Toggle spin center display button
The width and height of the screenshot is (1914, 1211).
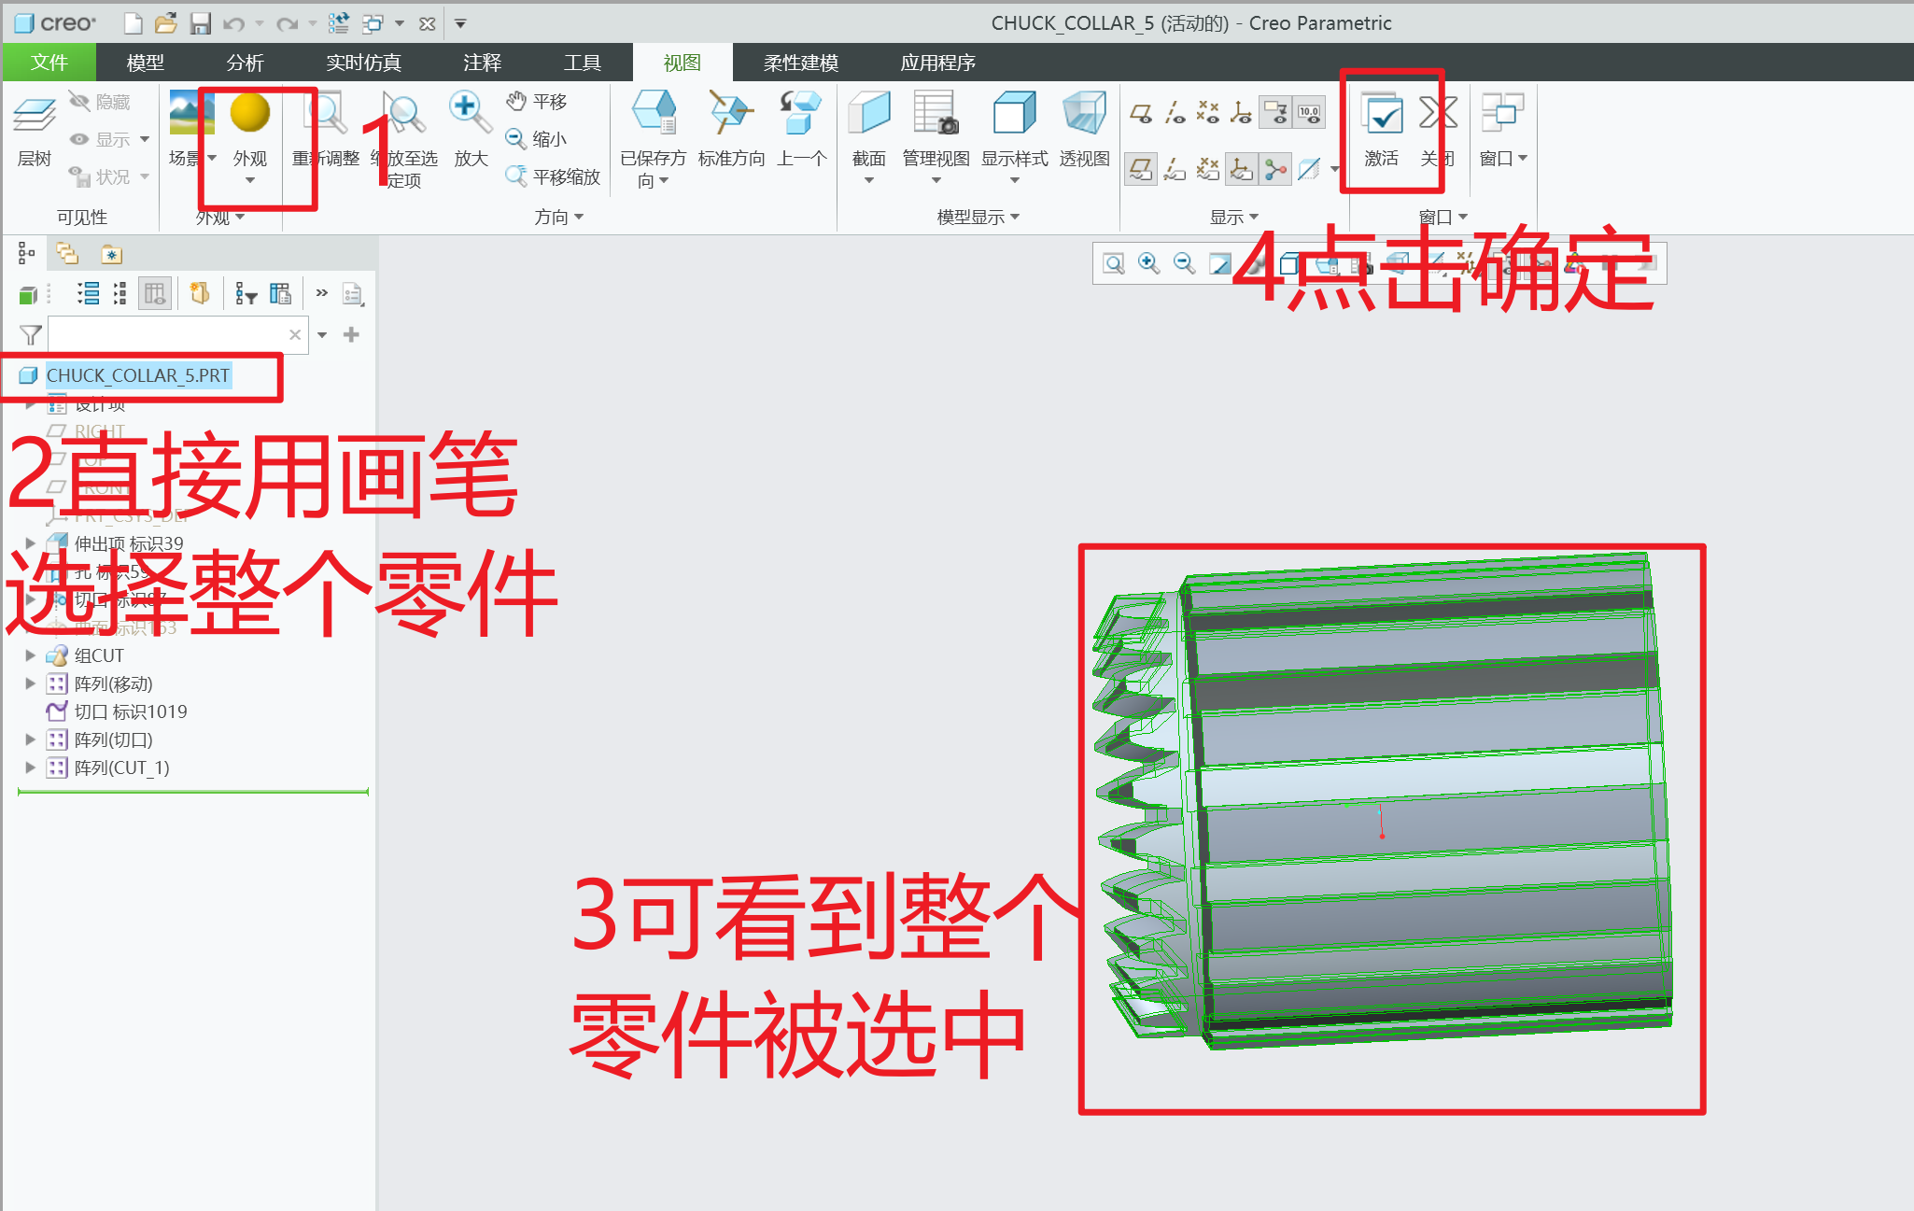point(1275,169)
